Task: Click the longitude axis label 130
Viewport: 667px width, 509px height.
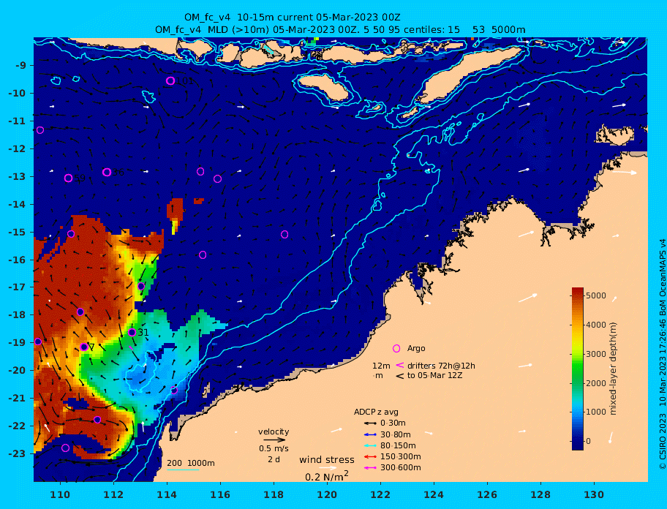Action: pyautogui.click(x=594, y=494)
